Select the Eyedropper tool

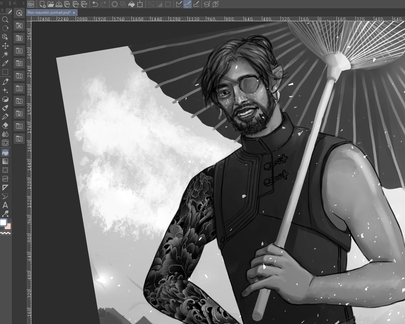click(5, 63)
